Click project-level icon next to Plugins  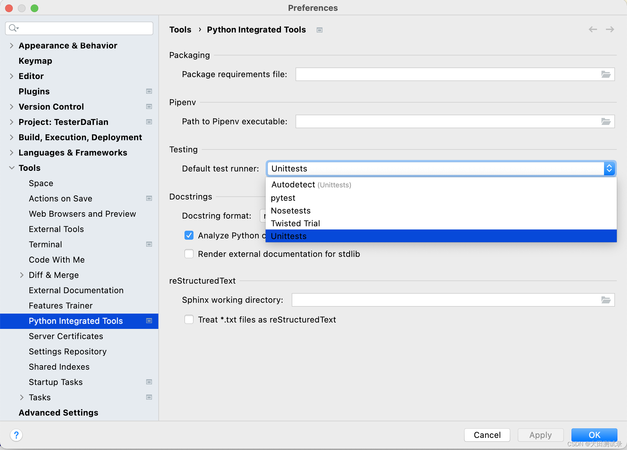pos(149,91)
